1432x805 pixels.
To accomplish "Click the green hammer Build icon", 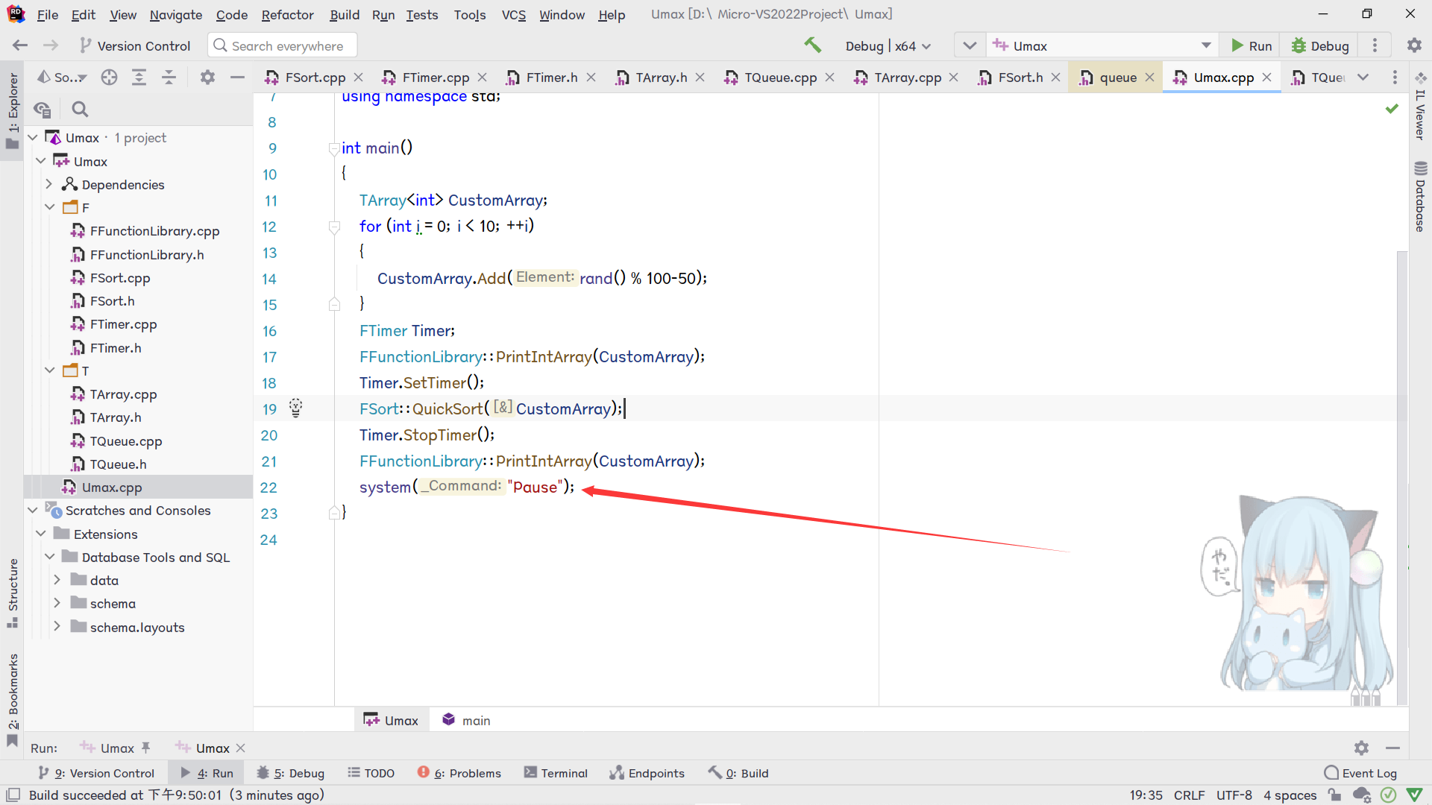I will click(812, 45).
